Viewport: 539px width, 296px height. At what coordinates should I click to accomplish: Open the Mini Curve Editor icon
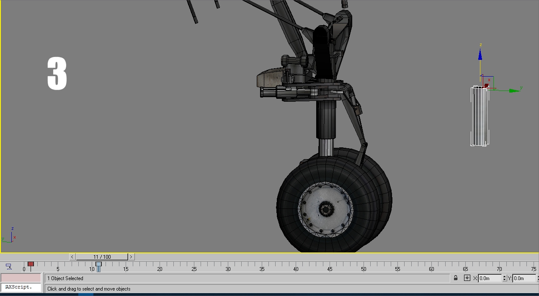point(8,266)
